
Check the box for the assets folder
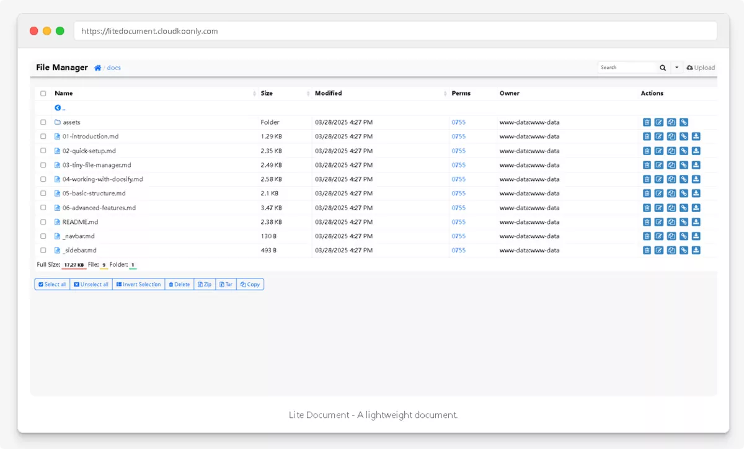coord(43,122)
